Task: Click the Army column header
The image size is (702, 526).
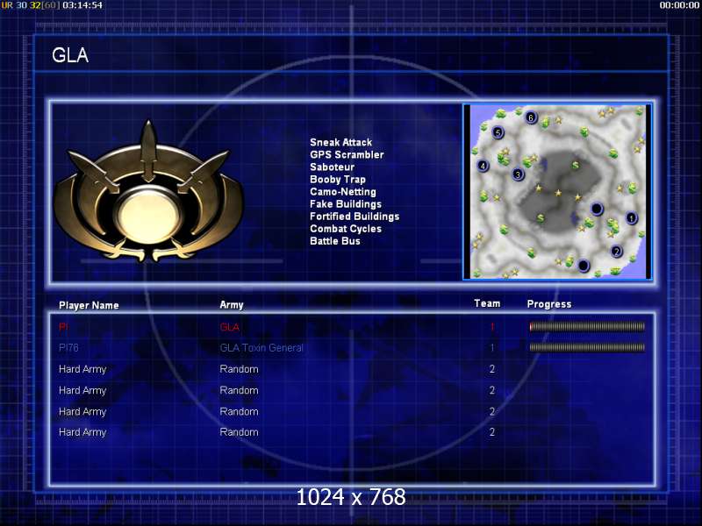Action: (x=232, y=305)
